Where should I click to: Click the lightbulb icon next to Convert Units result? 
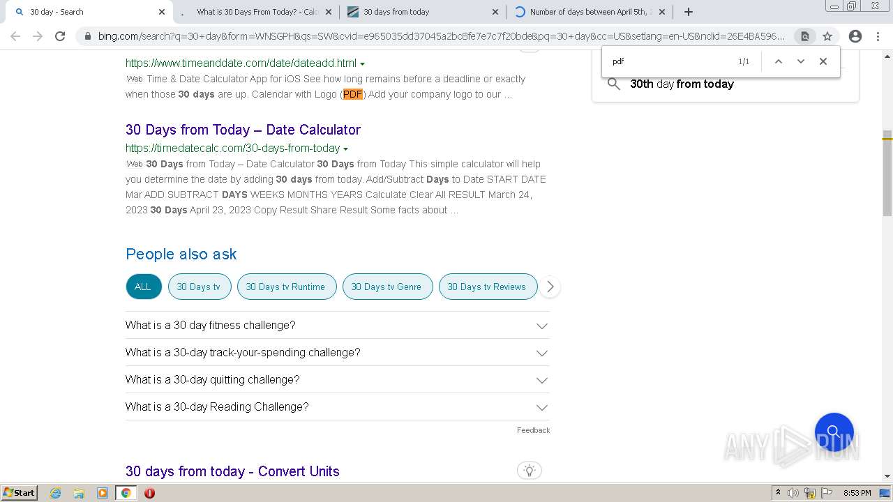click(530, 471)
